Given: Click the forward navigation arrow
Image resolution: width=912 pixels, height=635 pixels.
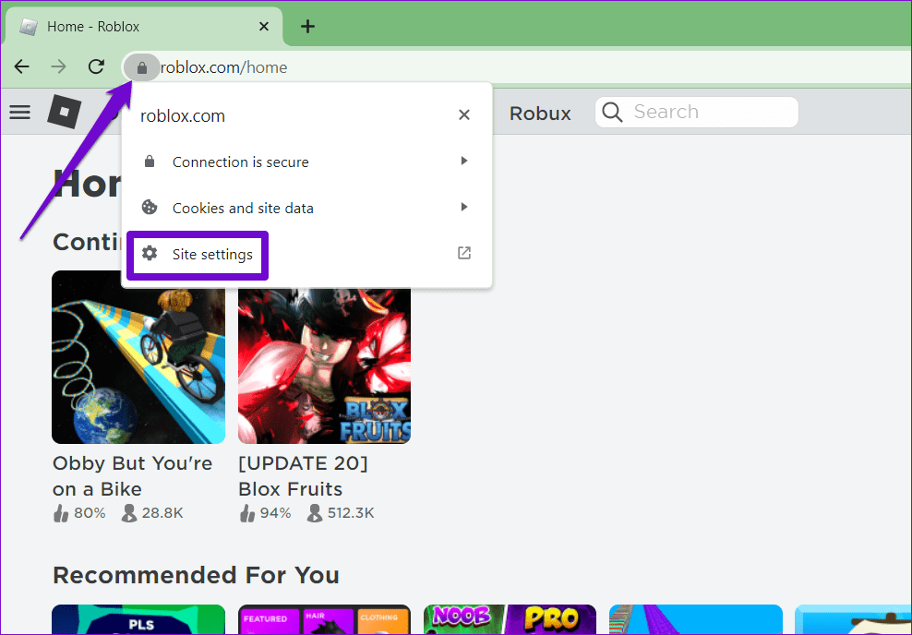Looking at the screenshot, I should pyautogui.click(x=58, y=66).
